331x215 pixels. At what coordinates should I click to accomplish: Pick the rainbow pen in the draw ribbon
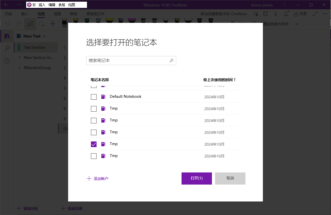[177, 21]
